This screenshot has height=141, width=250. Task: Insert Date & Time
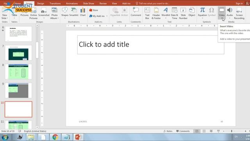[175, 13]
